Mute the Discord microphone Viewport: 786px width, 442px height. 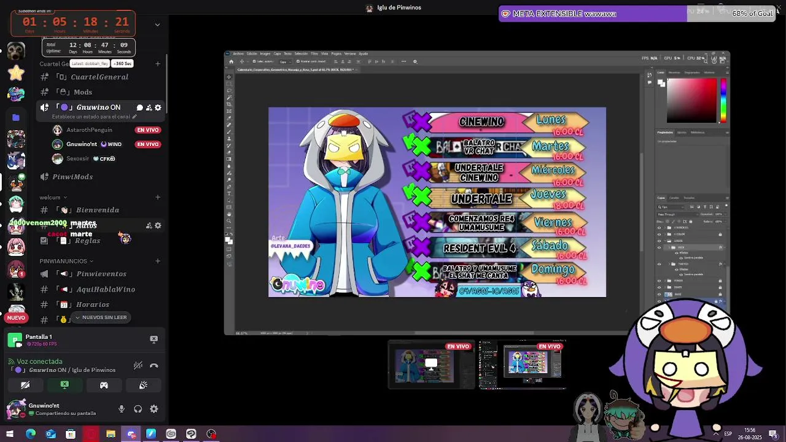click(x=122, y=409)
